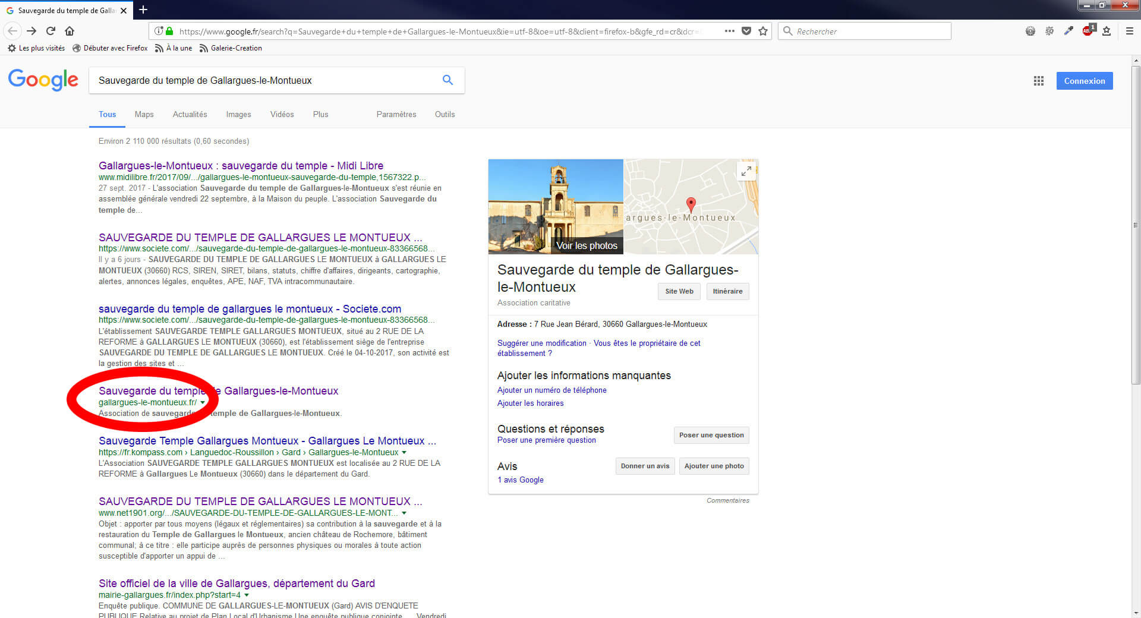Open 'Sauvegarde Temple Gallargues Montueux' Kompass result
The width and height of the screenshot is (1141, 618).
(267, 441)
